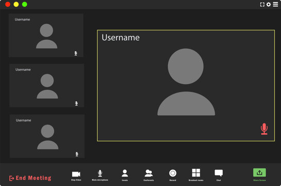Image resolution: width=281 pixels, height=186 pixels.
Task: Click the green Share Screen button
Action: pyautogui.click(x=259, y=173)
